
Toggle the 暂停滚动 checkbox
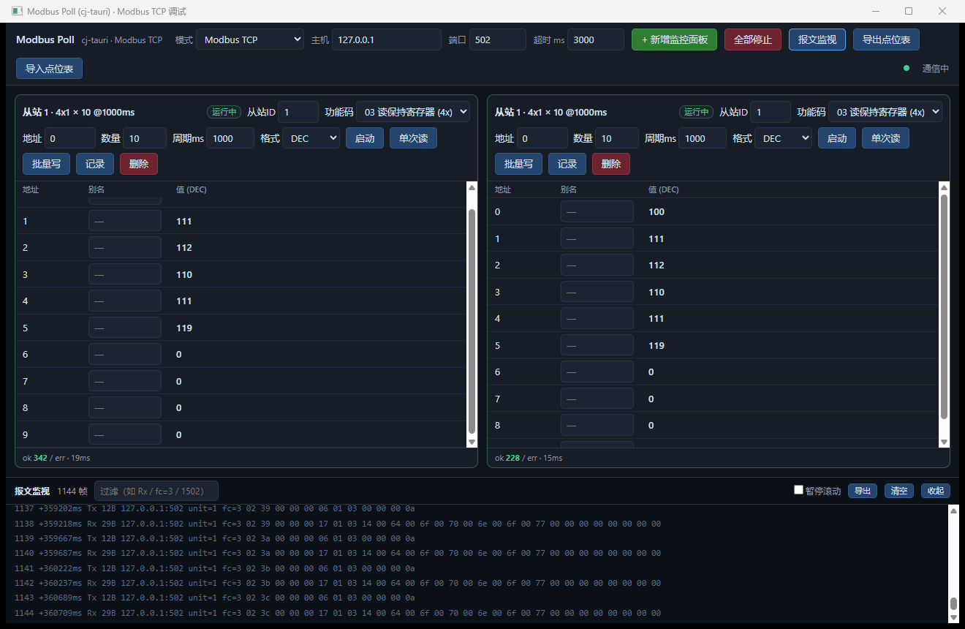[x=798, y=490]
